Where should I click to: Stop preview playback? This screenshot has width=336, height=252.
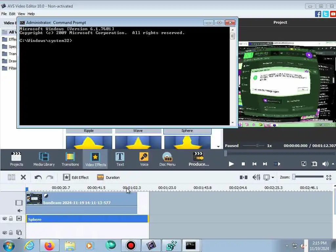(243, 164)
